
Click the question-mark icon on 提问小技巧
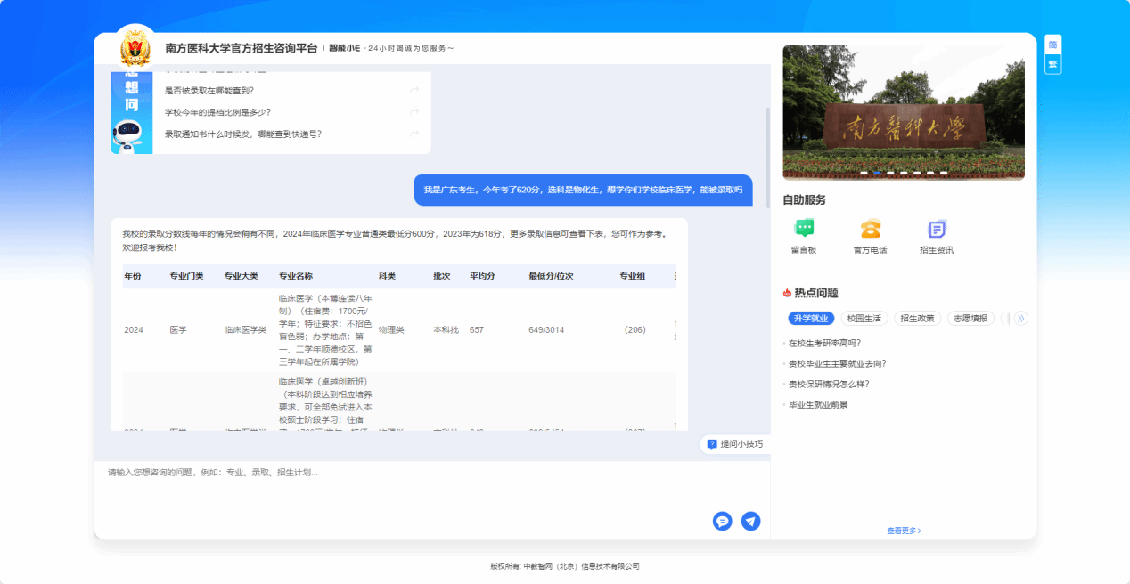pos(712,443)
